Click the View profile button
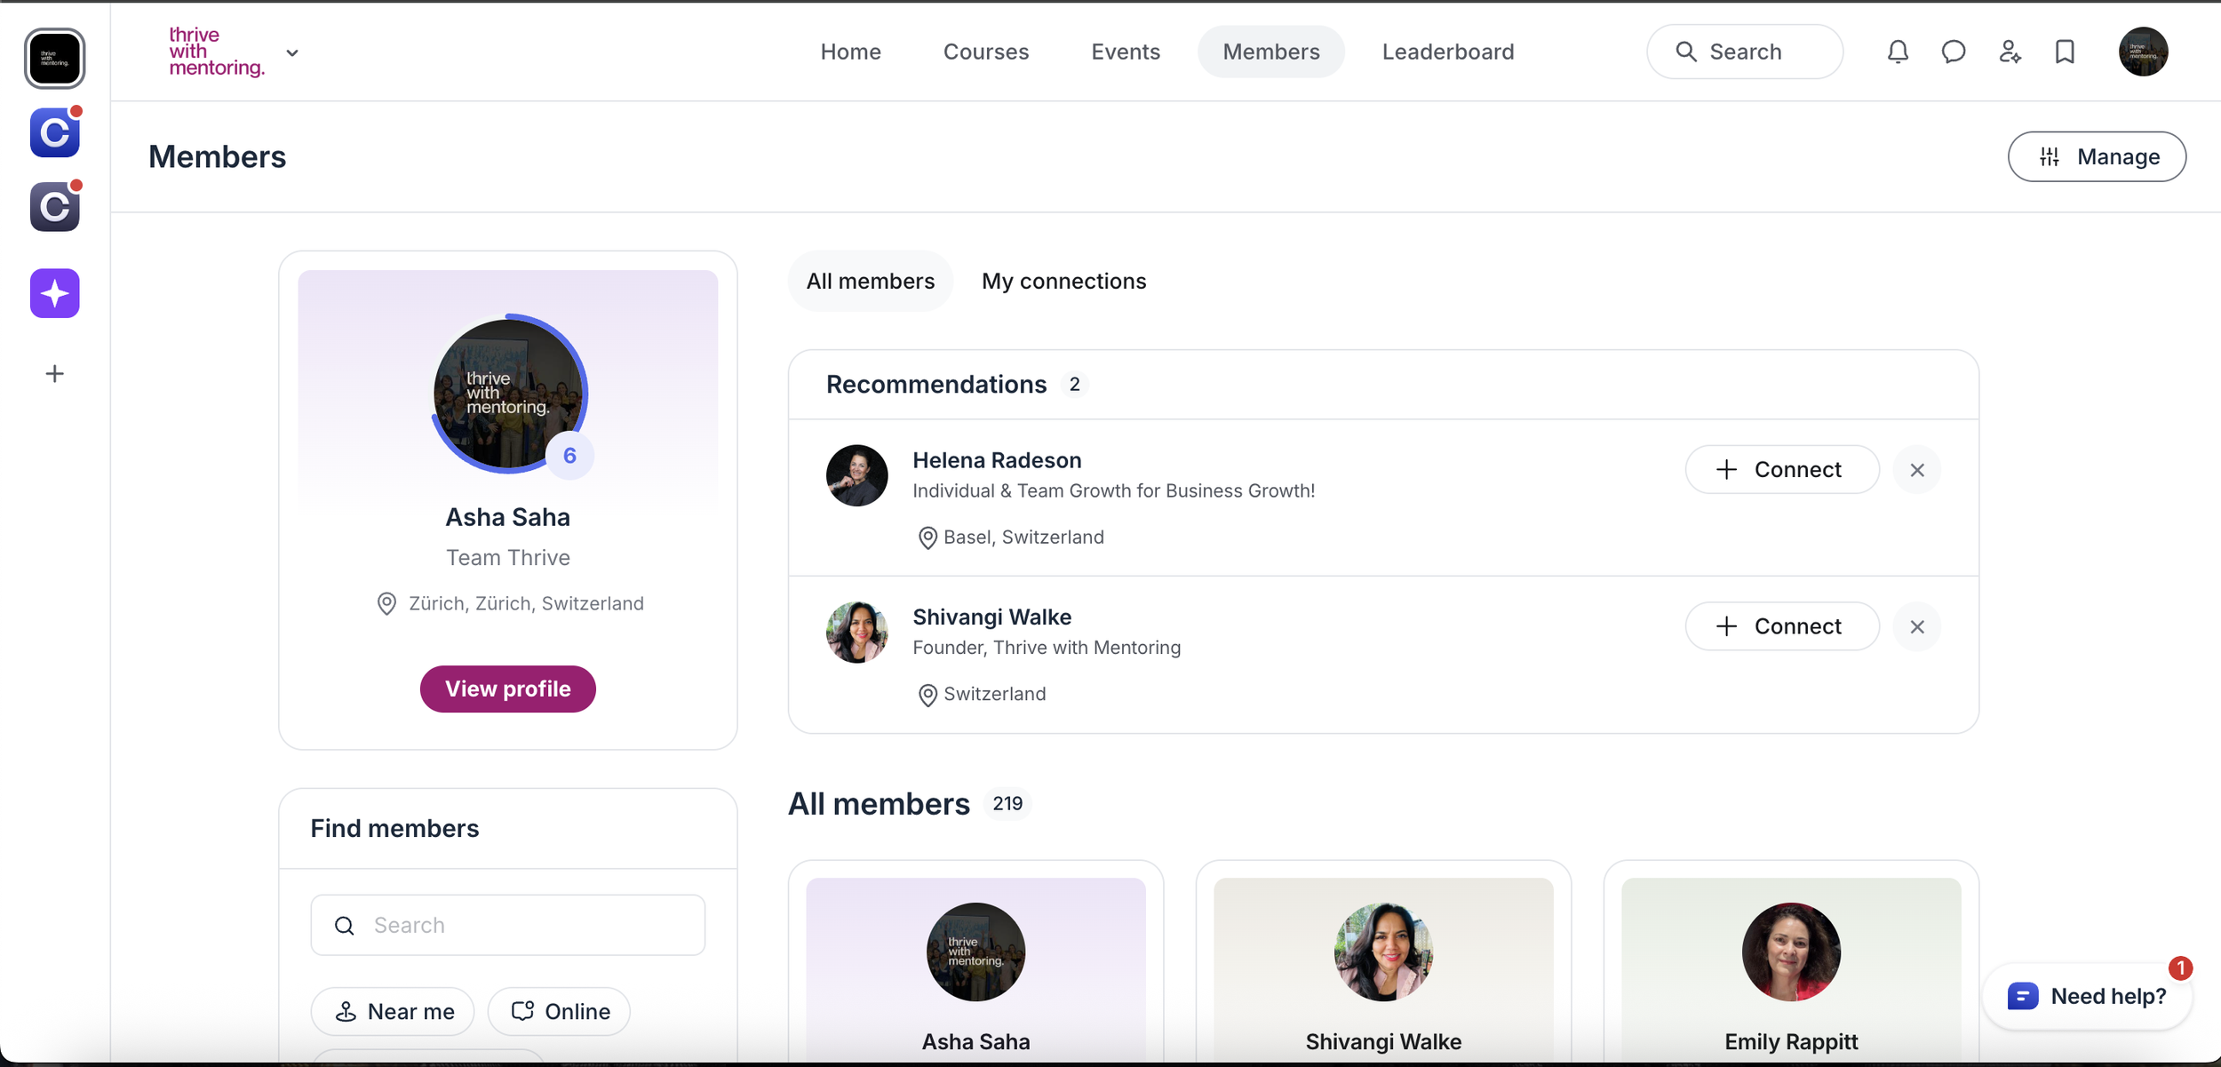The image size is (2221, 1067). click(x=507, y=689)
